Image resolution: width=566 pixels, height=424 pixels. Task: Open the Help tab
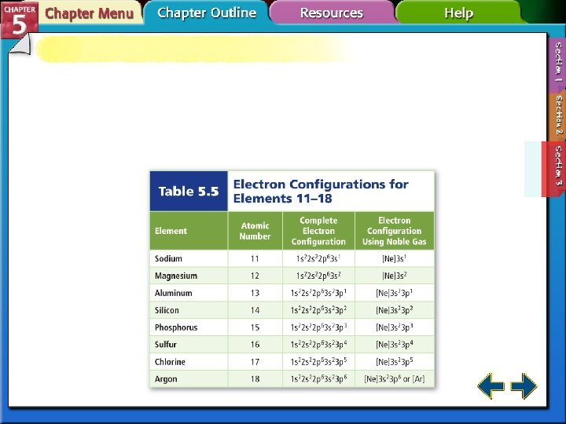click(458, 13)
